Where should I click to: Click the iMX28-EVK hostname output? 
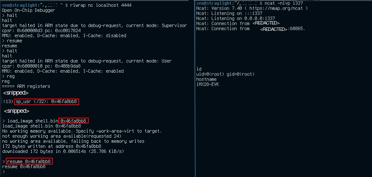(x=208, y=84)
